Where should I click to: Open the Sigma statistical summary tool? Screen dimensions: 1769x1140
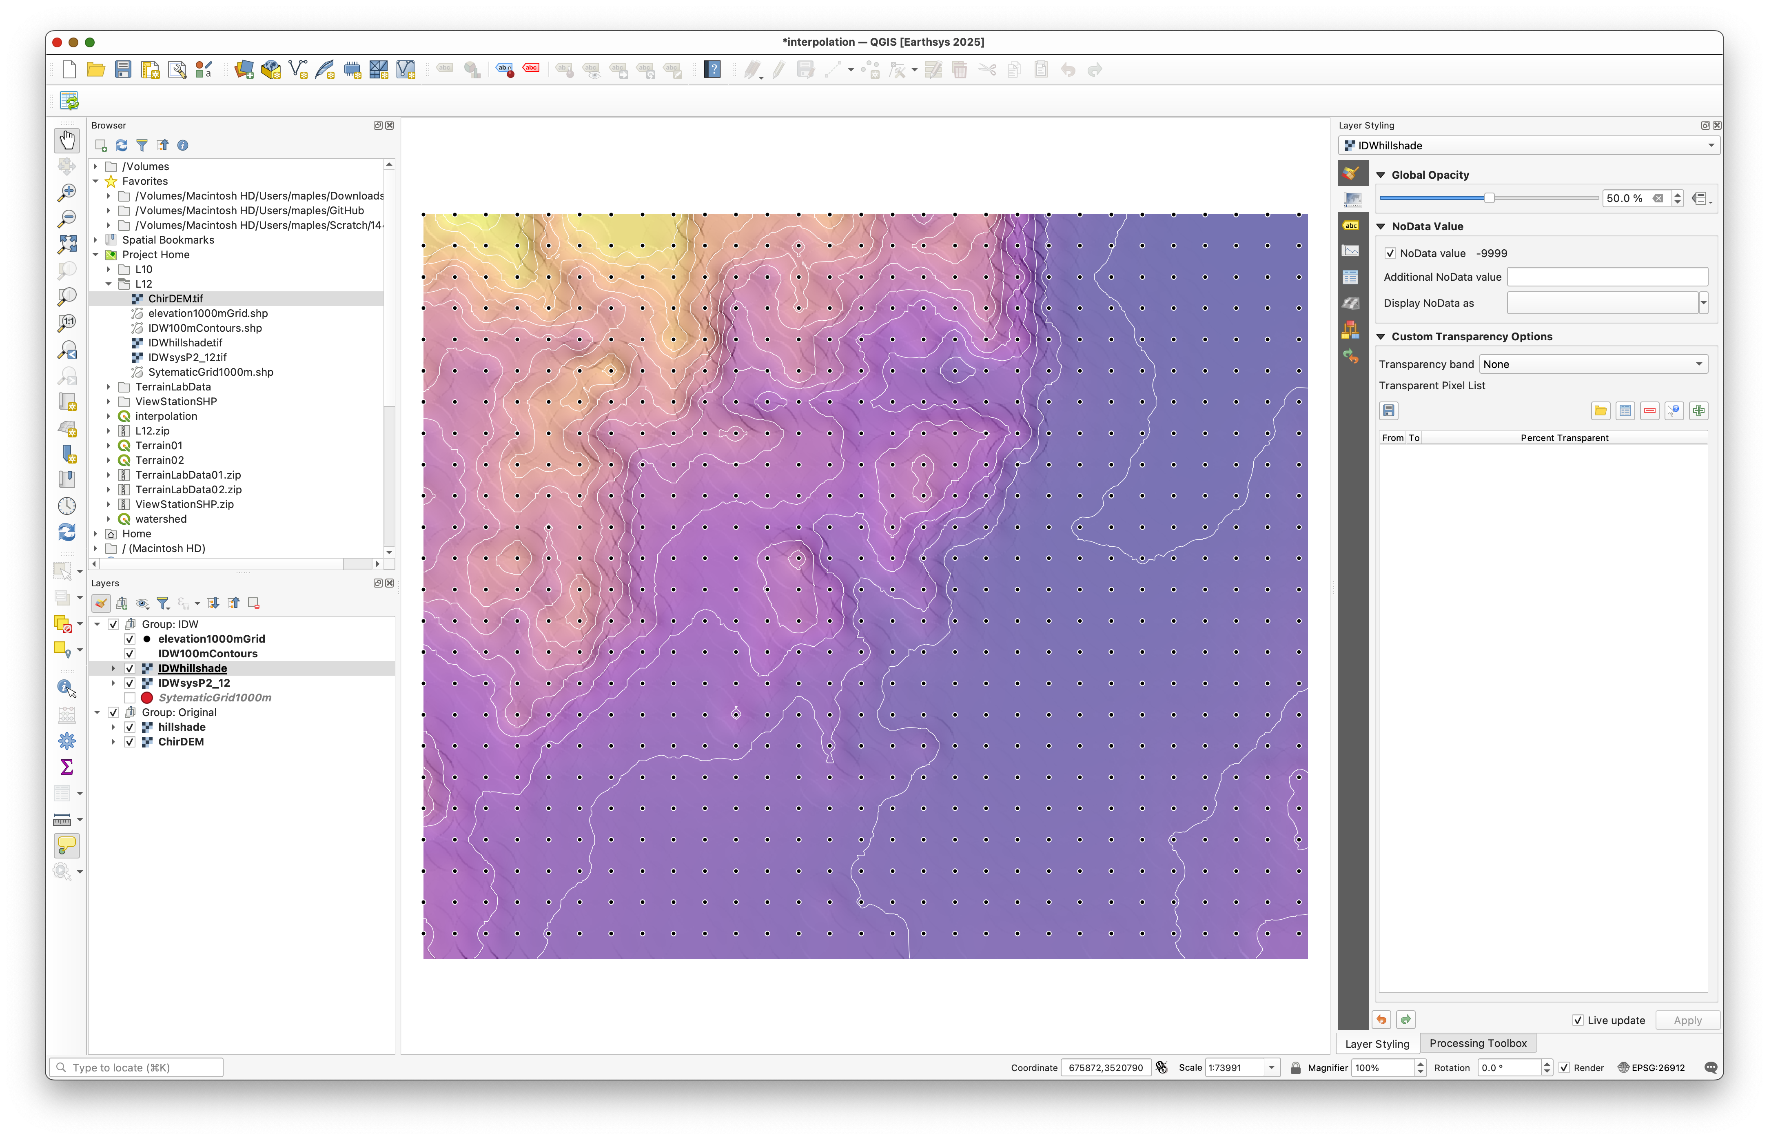click(x=67, y=767)
